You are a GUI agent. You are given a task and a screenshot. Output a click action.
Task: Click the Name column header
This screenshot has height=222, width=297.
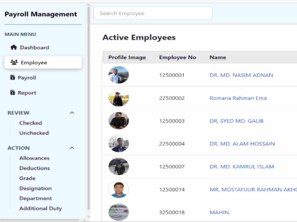tap(218, 57)
